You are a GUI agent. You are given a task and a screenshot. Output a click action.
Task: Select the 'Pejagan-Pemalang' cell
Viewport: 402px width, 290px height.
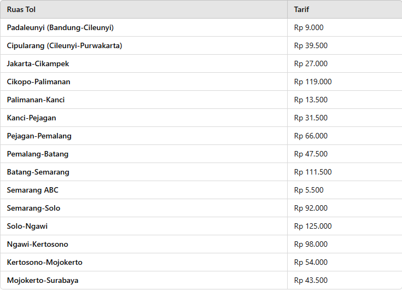point(144,136)
